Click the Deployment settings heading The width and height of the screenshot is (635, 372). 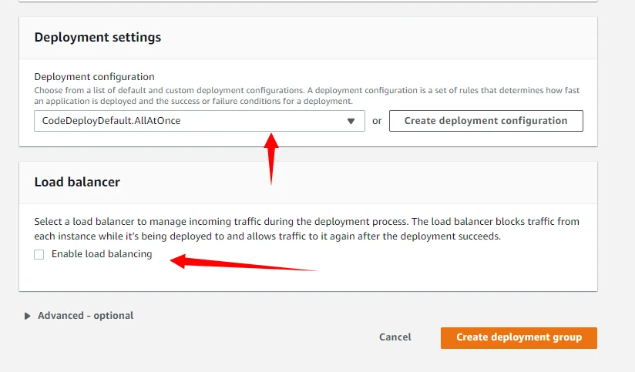tap(98, 37)
